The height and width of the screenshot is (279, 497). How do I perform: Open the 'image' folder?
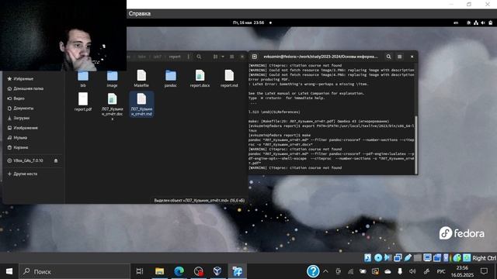point(112,79)
